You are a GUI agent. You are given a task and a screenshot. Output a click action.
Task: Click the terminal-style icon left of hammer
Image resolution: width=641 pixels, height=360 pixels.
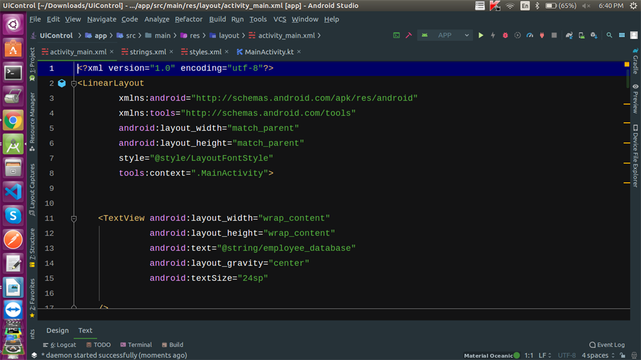click(396, 36)
